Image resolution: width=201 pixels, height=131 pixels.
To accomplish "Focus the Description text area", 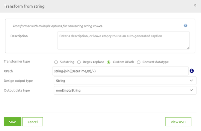I will (x=124, y=41).
